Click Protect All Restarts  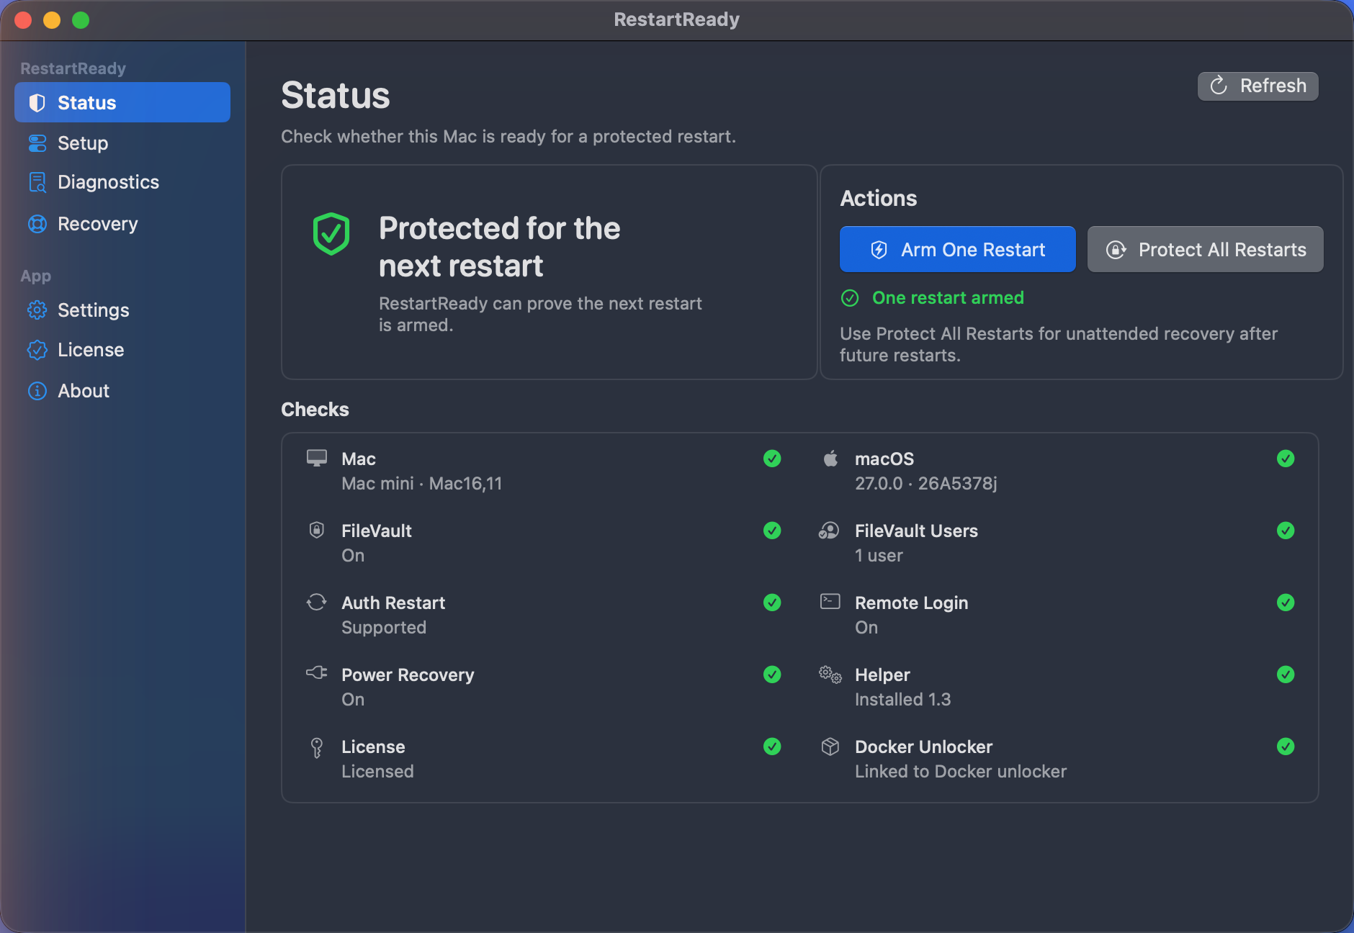tap(1205, 249)
